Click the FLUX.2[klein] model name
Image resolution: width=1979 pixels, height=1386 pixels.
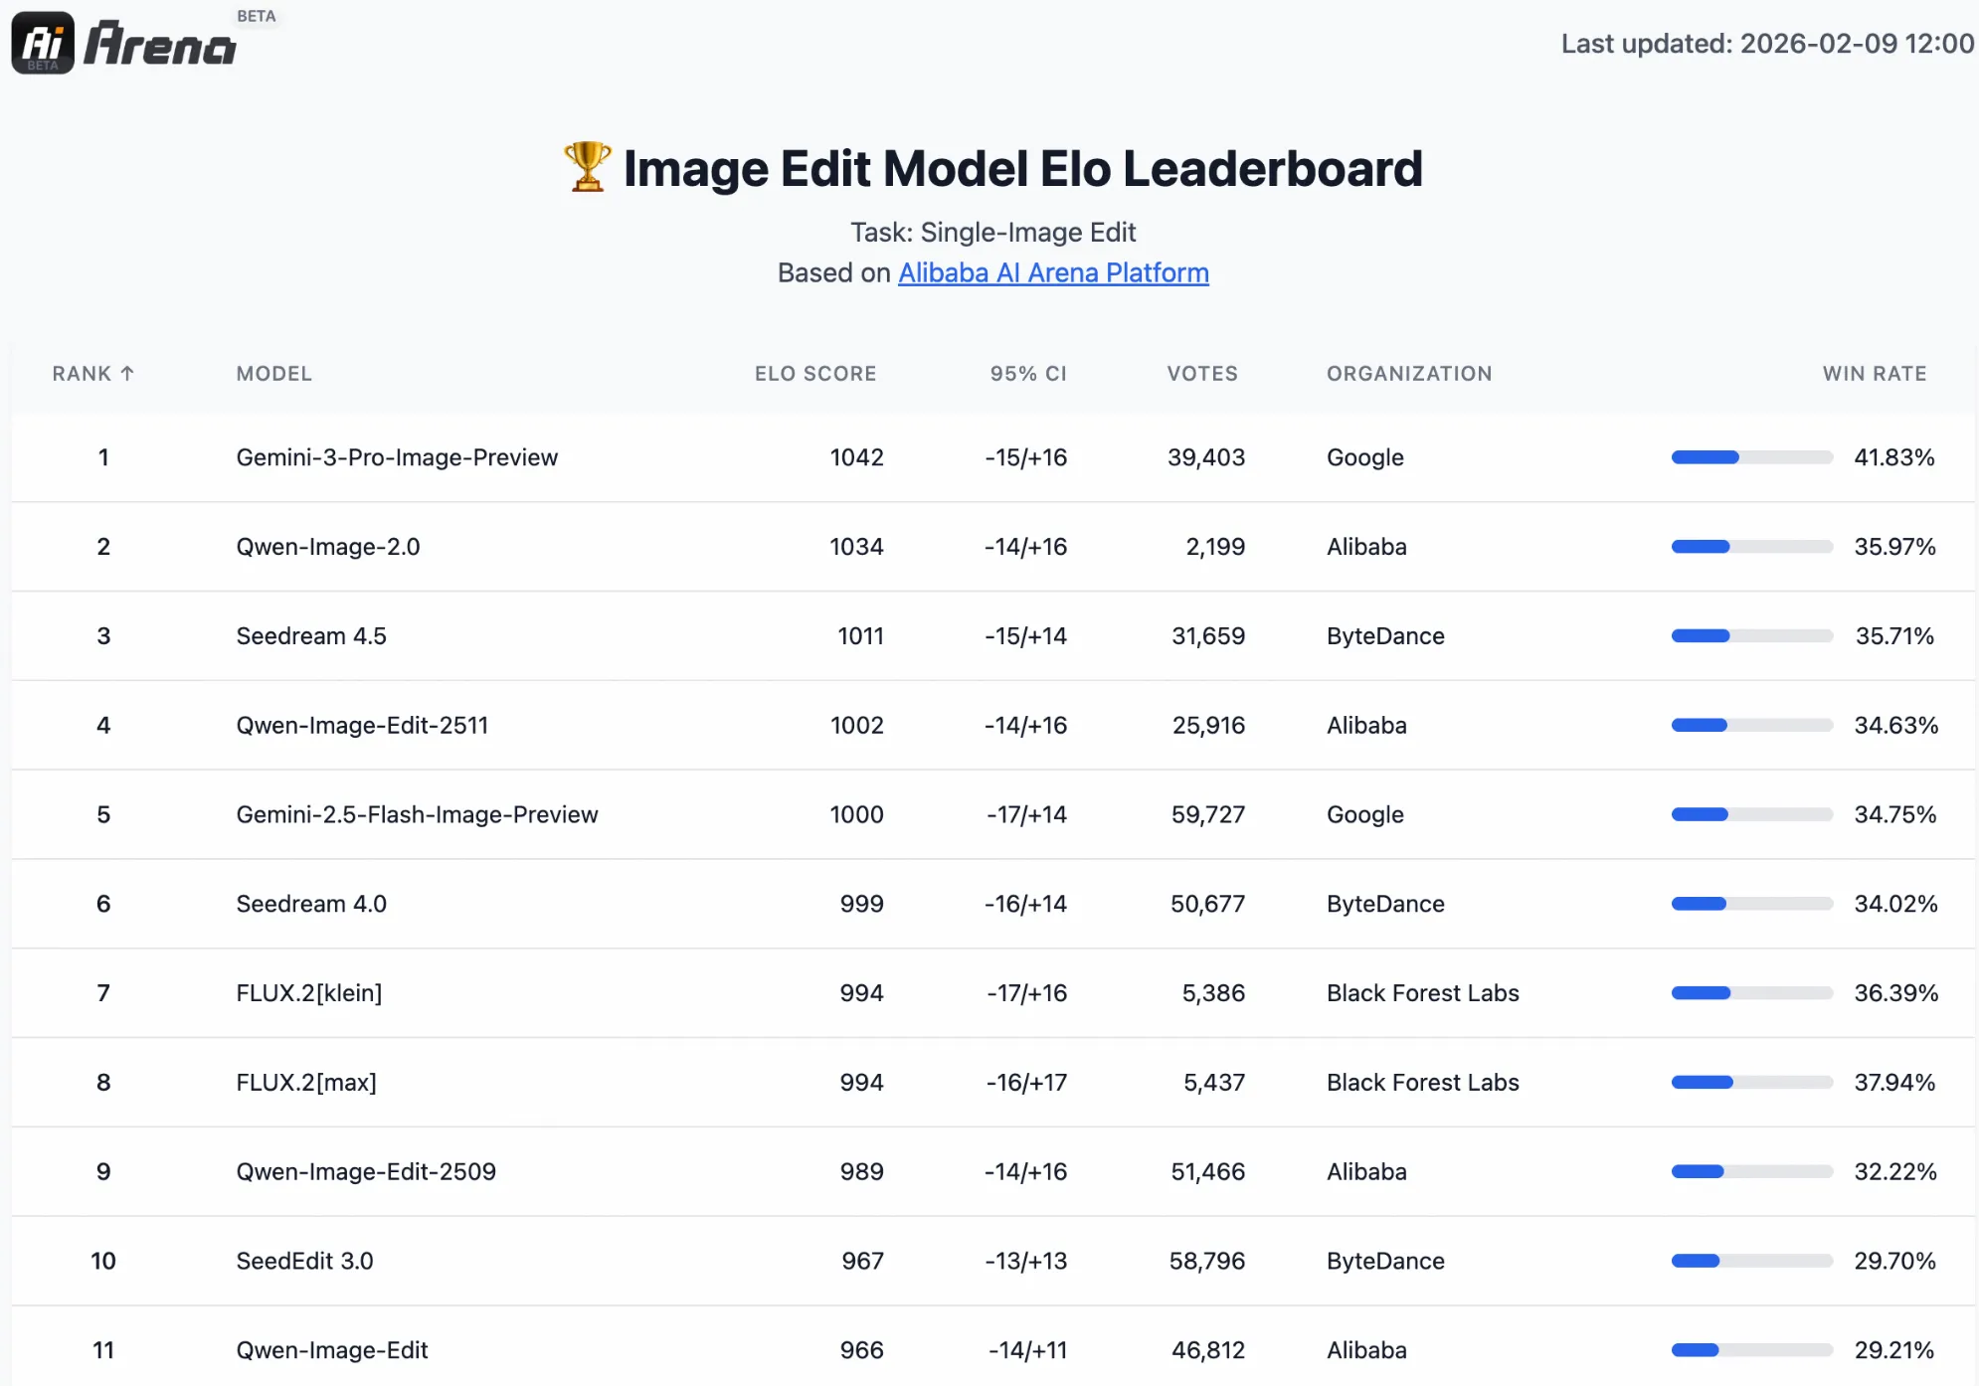308,993
